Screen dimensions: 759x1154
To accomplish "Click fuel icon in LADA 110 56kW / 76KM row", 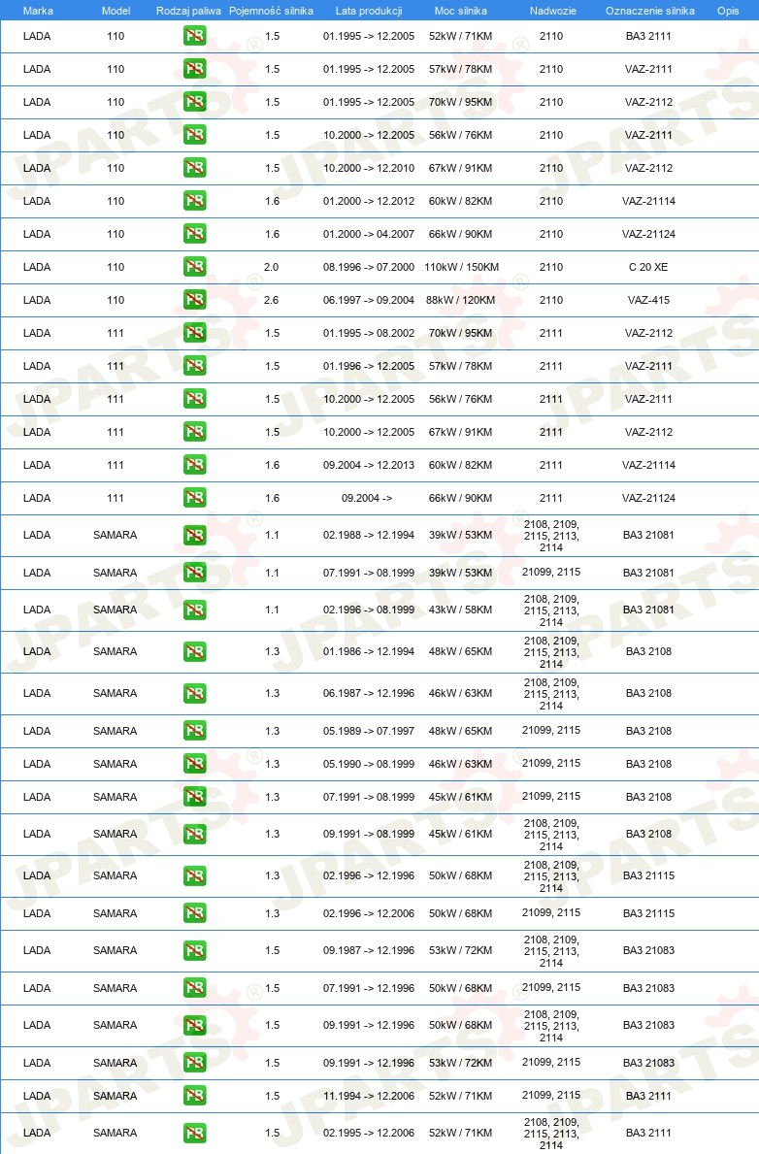I will coord(194,135).
